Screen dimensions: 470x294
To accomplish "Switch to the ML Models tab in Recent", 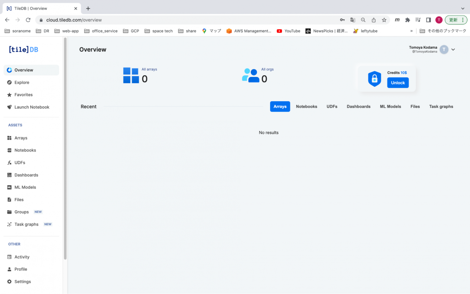I will pyautogui.click(x=390, y=107).
